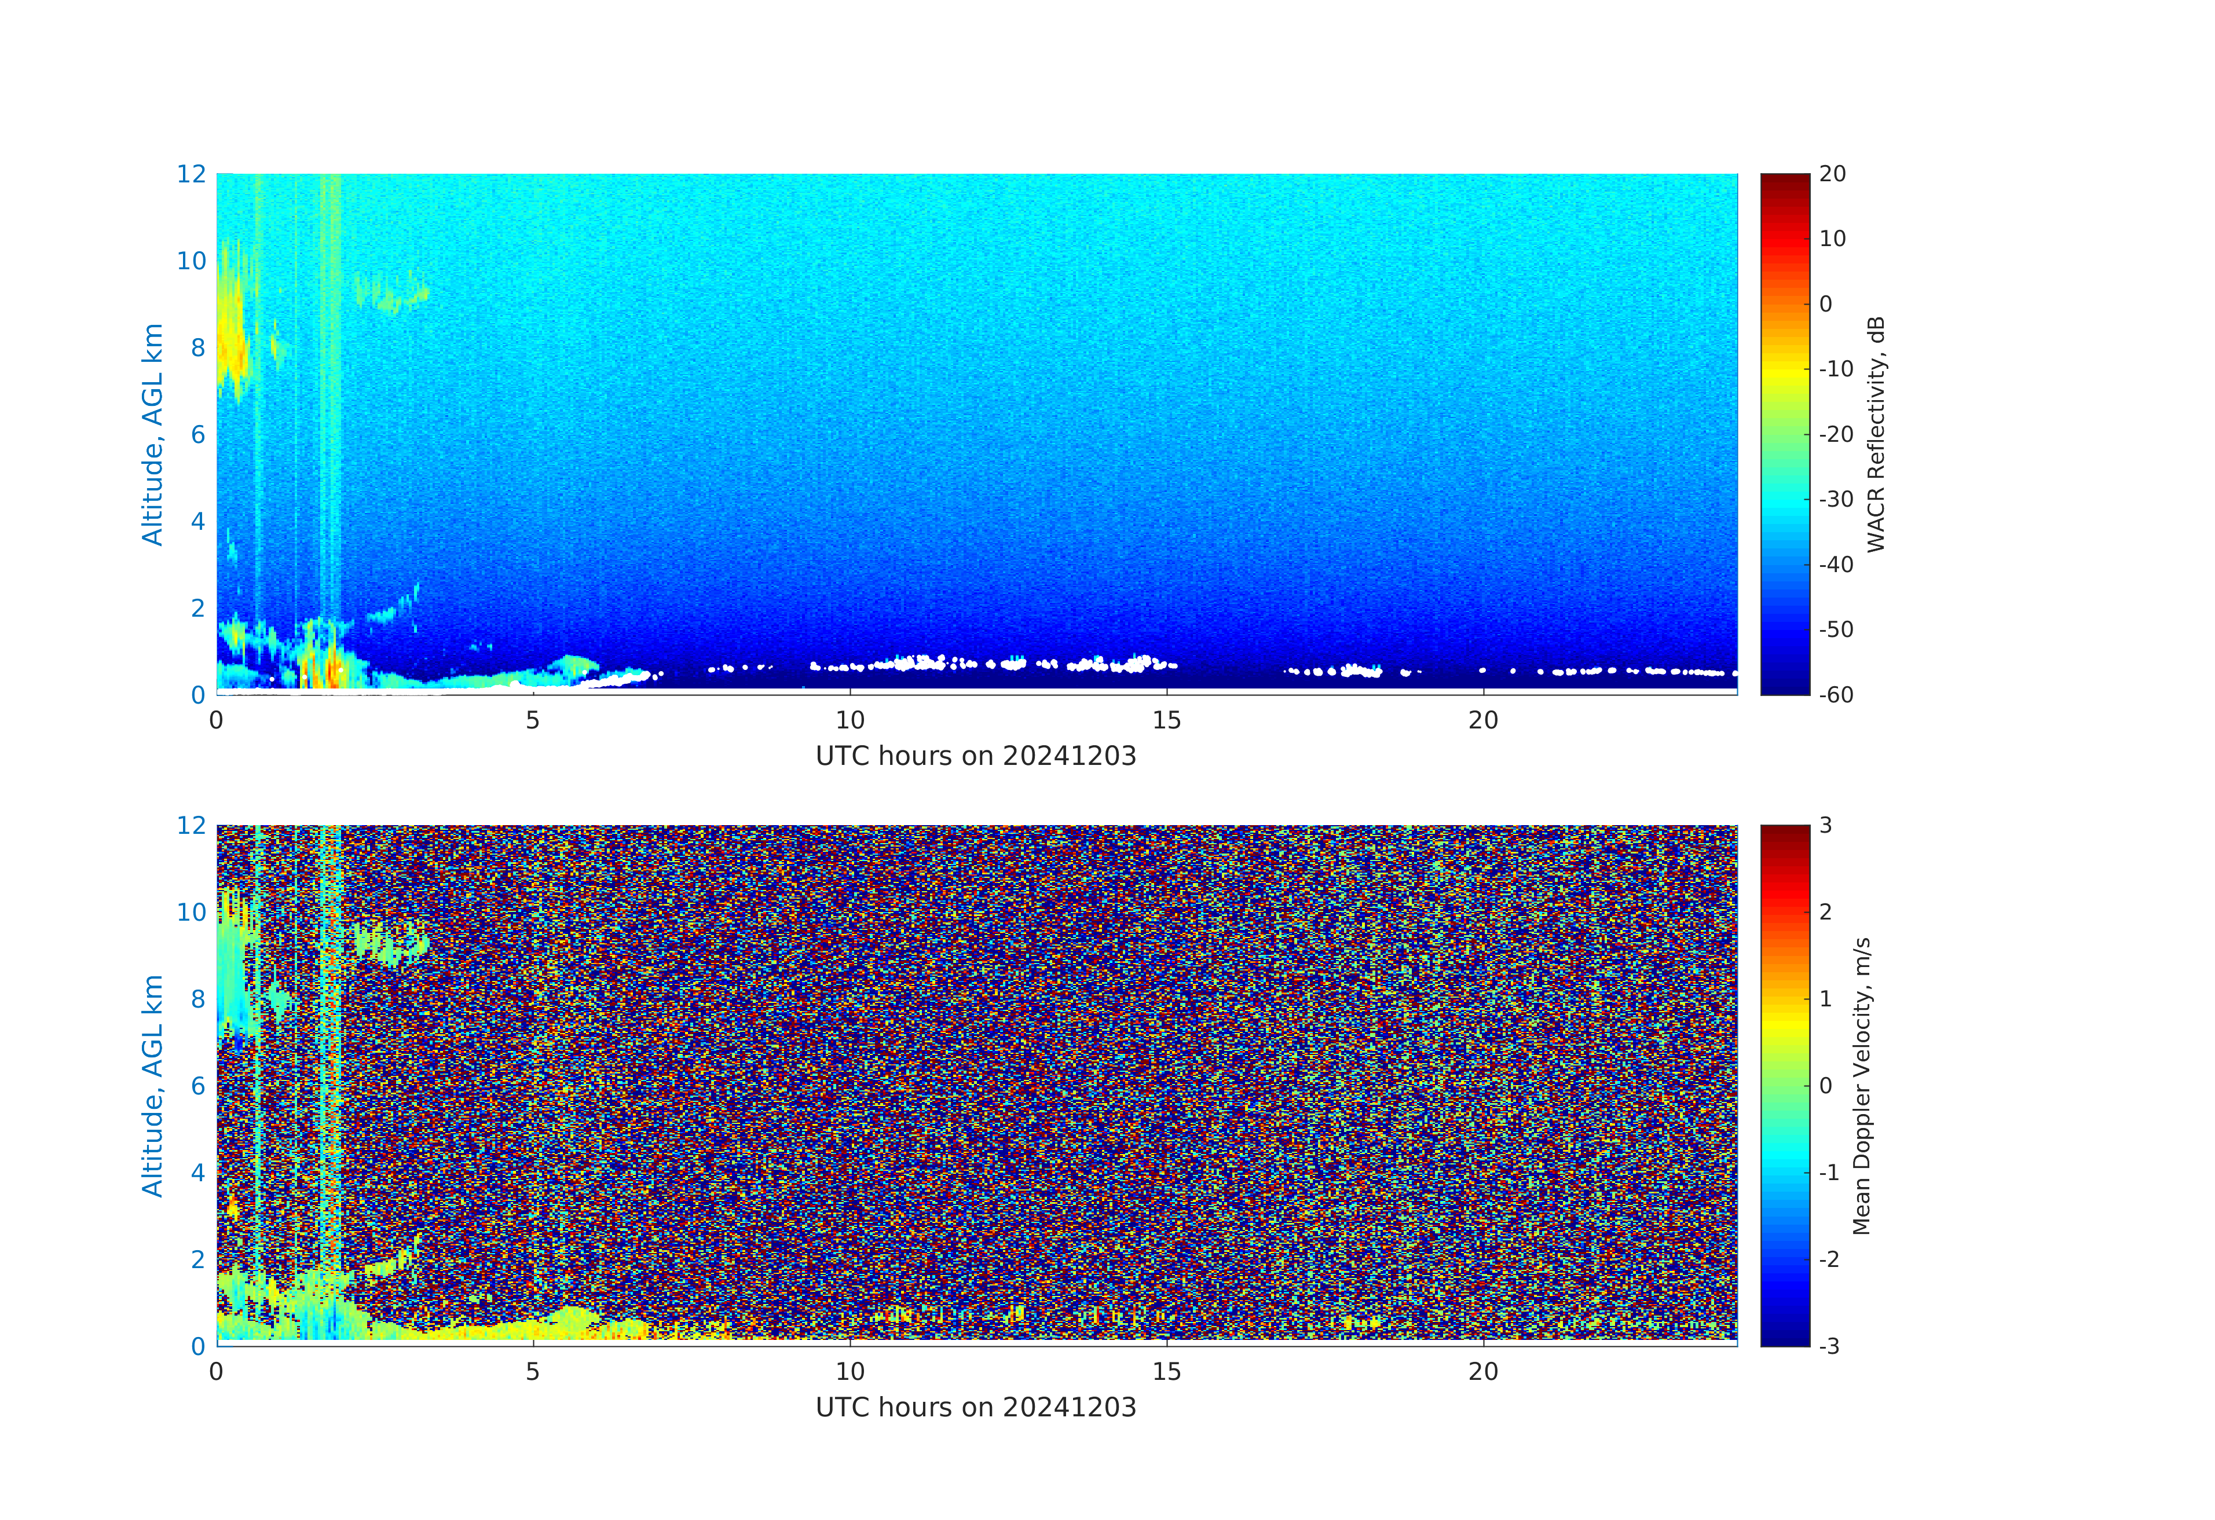Viewport: 2215px width, 1520px height.
Task: Click tick label -3 on velocity colorbar
Action: 1829,1346
